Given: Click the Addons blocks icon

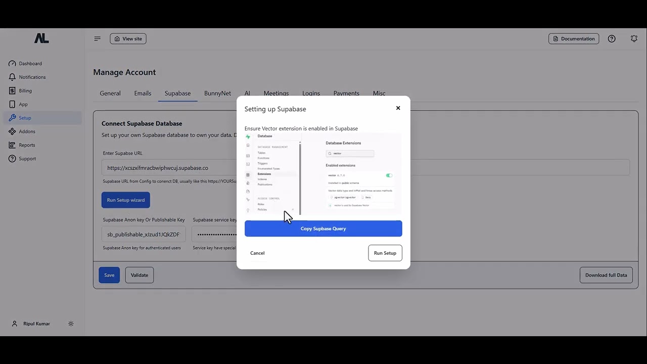Looking at the screenshot, I should tap(12, 131).
